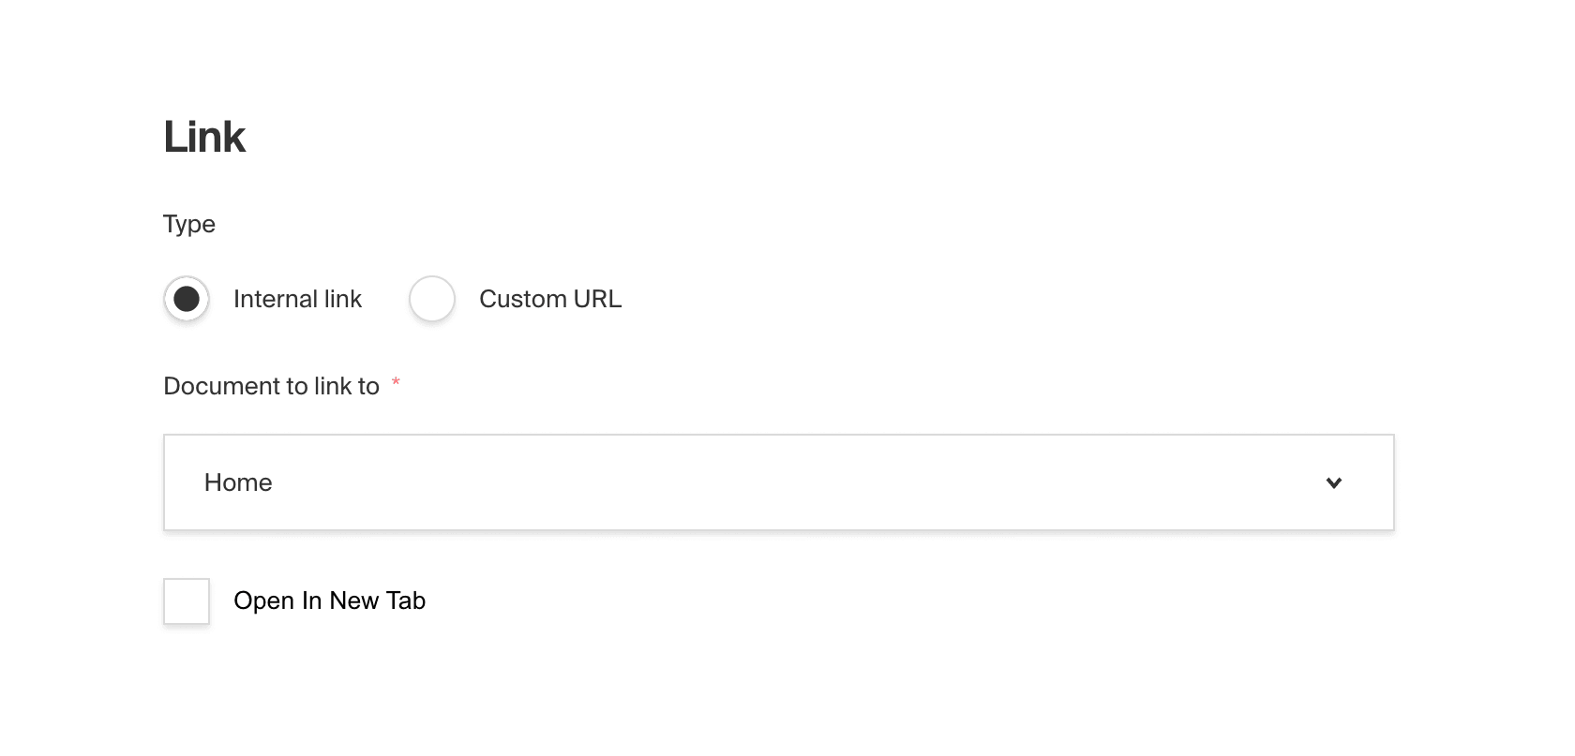The image size is (1575, 756).
Task: Click the Open In New Tab label text
Action: pyautogui.click(x=330, y=600)
